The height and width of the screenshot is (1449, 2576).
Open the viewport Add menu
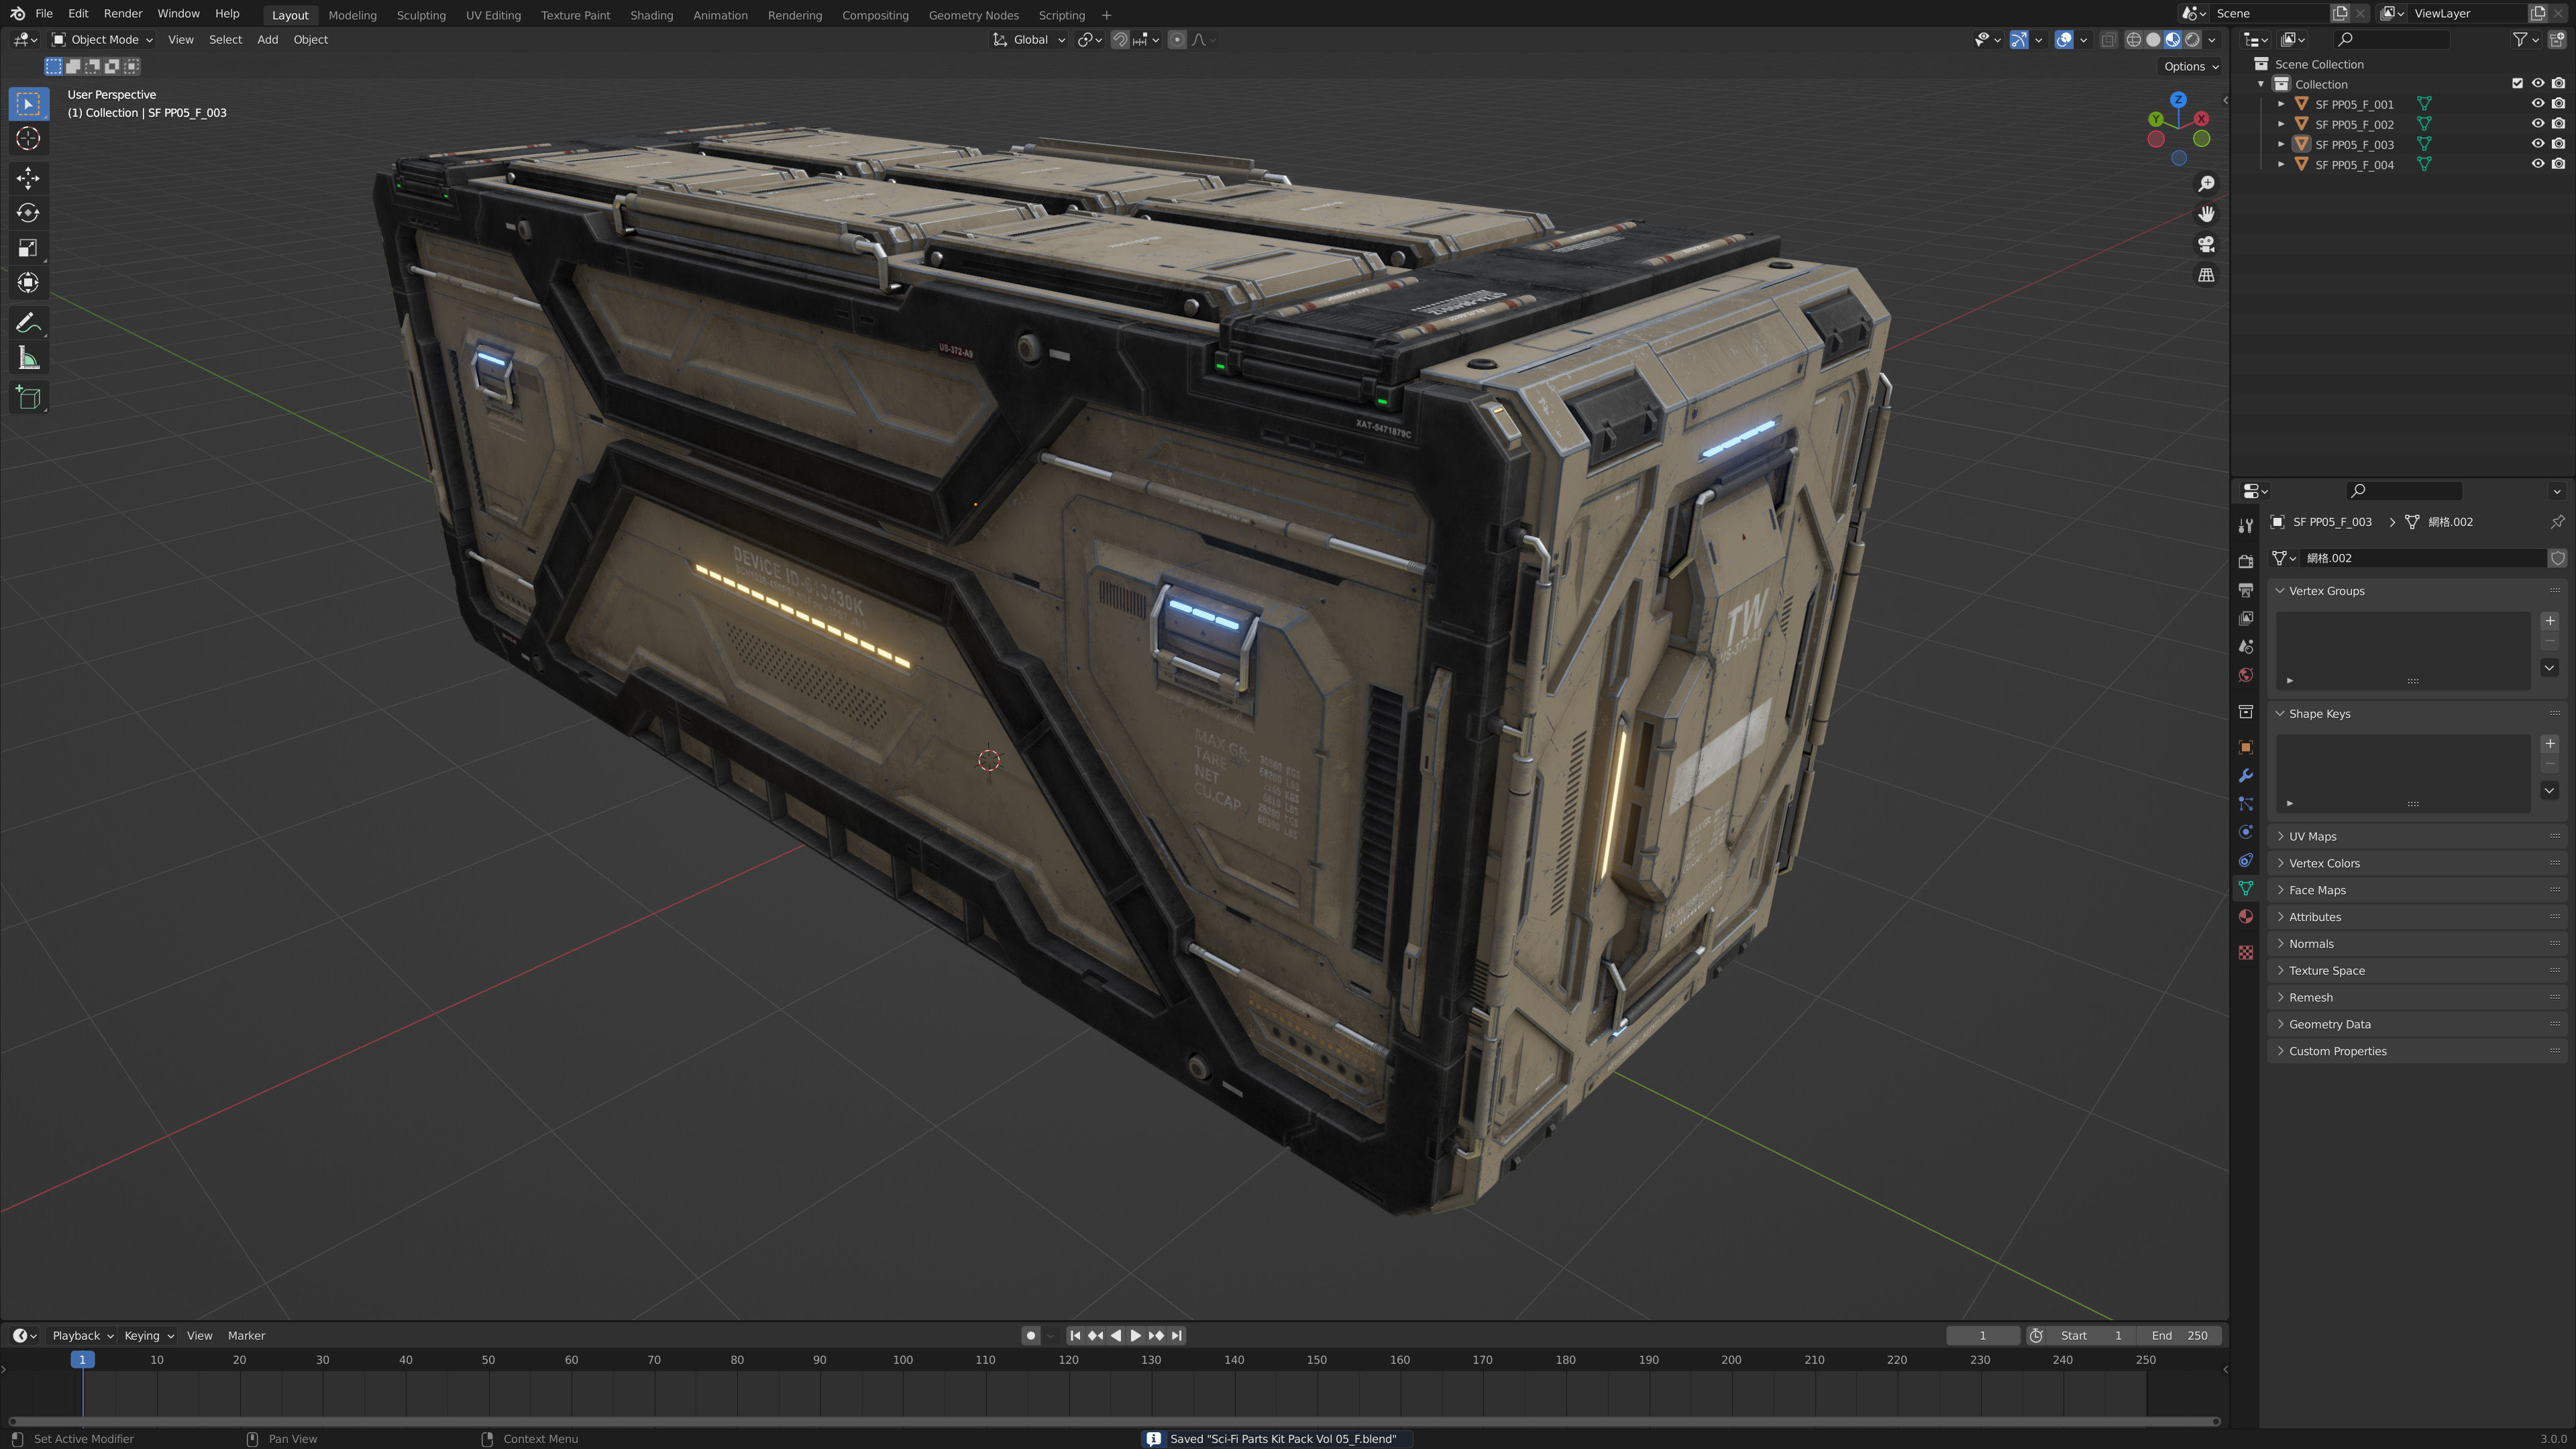[x=267, y=39]
